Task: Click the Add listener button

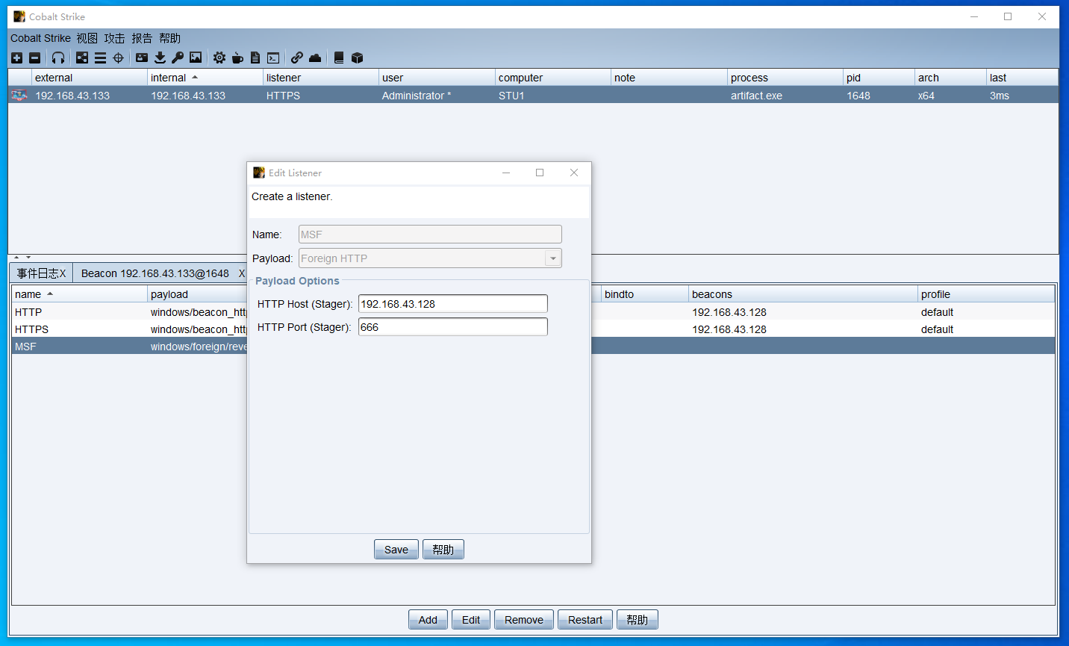Action: point(428,620)
